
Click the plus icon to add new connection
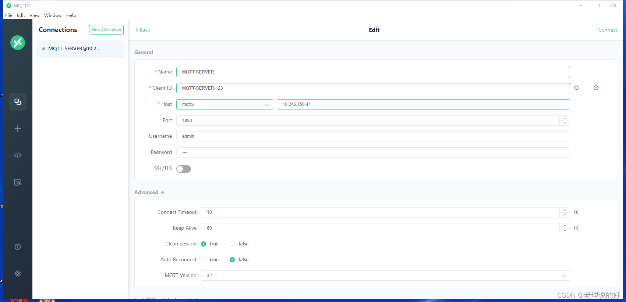[x=18, y=129]
